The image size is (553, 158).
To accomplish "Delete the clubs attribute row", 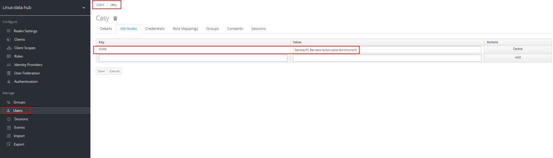I will [x=517, y=49].
